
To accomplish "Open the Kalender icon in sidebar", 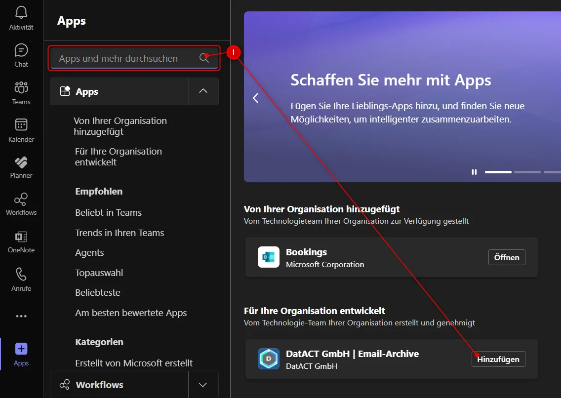I will pyautogui.click(x=21, y=125).
